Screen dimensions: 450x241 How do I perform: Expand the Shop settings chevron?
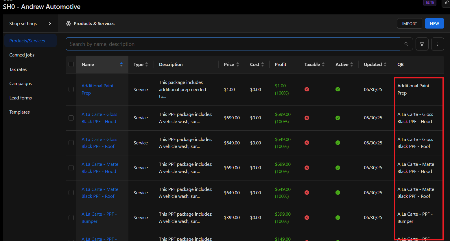(50, 24)
